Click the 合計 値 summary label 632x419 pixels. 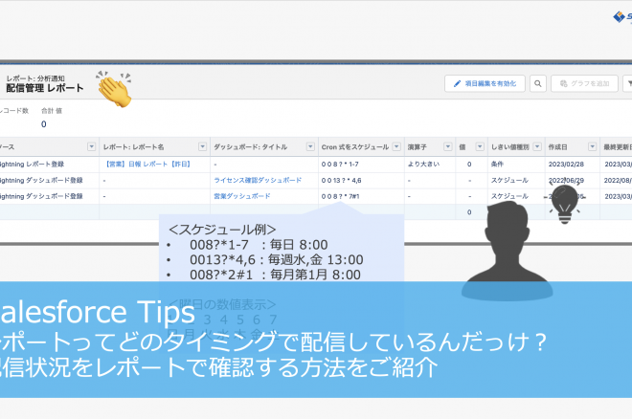[x=52, y=111]
